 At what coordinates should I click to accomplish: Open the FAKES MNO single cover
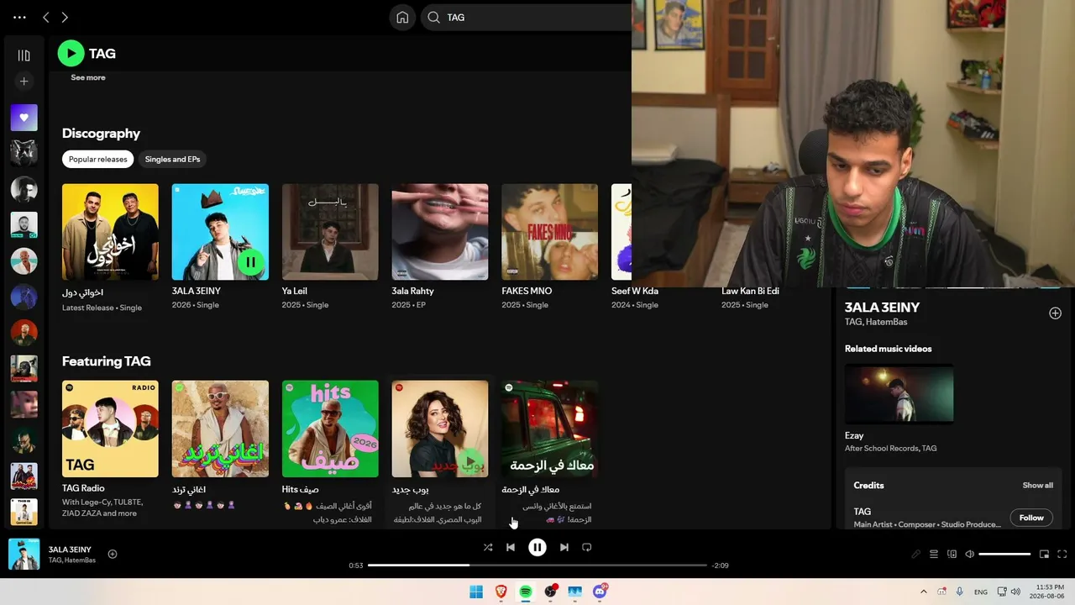click(550, 232)
